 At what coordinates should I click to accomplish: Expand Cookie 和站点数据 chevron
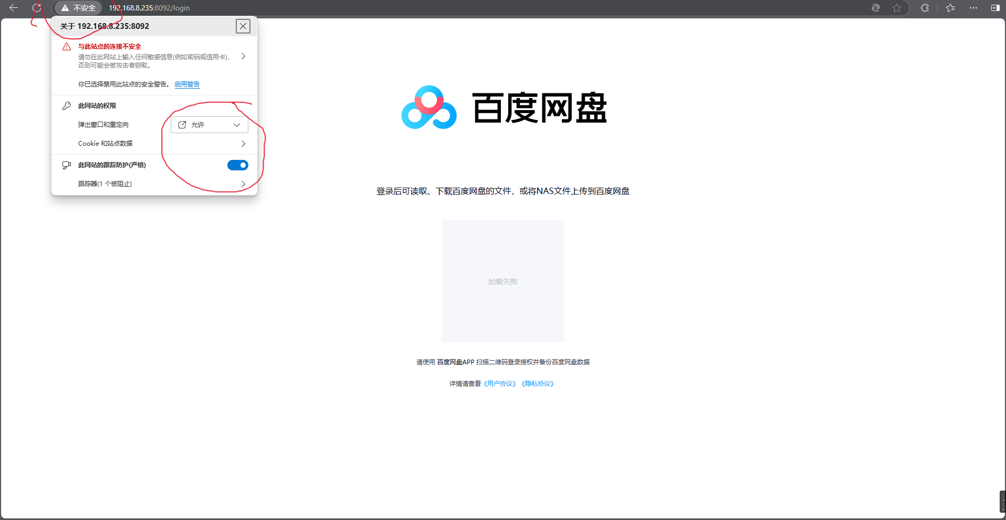tap(243, 144)
